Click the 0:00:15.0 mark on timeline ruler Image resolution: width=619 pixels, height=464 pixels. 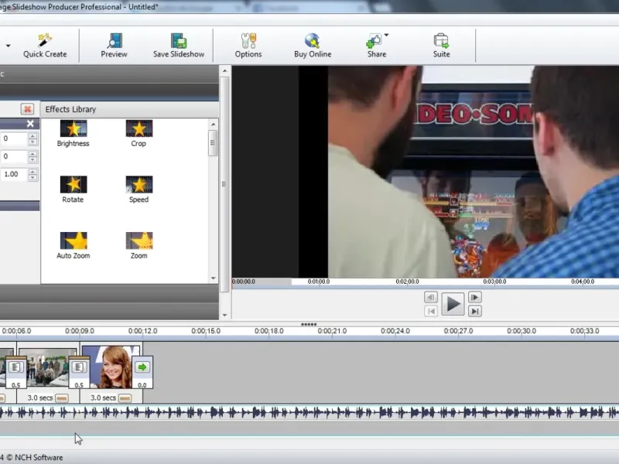(207, 331)
